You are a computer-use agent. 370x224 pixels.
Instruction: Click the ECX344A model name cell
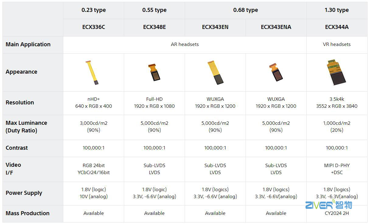[x=337, y=27]
